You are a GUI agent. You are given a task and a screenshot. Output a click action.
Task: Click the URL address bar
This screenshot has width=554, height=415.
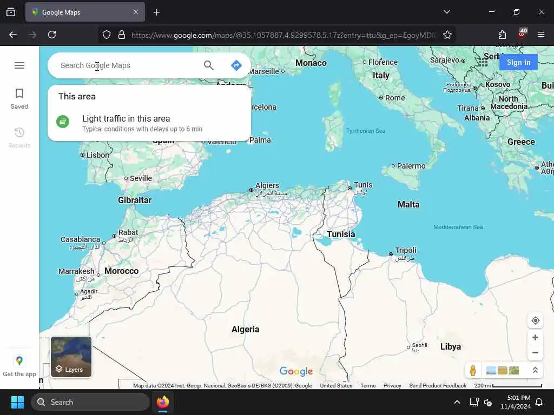pos(283,35)
